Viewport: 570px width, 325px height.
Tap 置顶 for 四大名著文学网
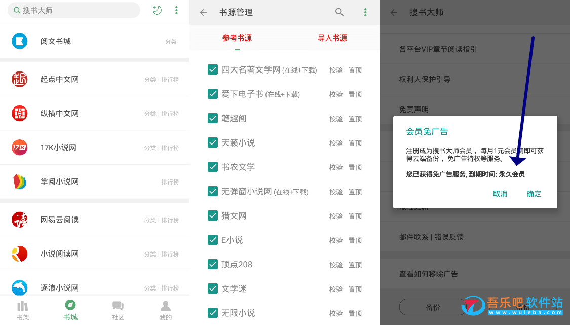tap(355, 70)
